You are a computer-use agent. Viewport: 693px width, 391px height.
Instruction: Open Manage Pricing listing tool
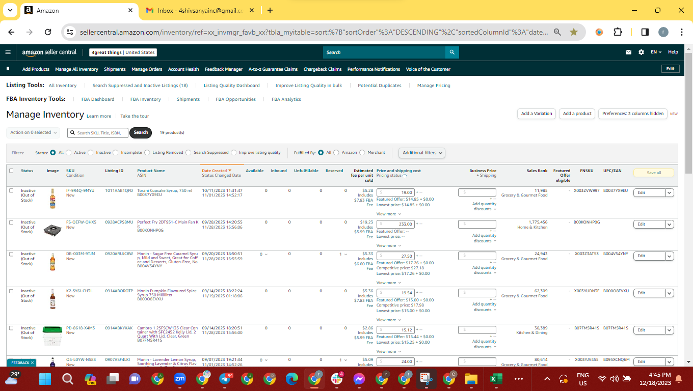tap(434, 86)
